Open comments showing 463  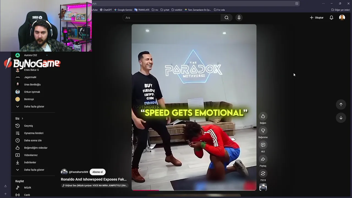[263, 145]
